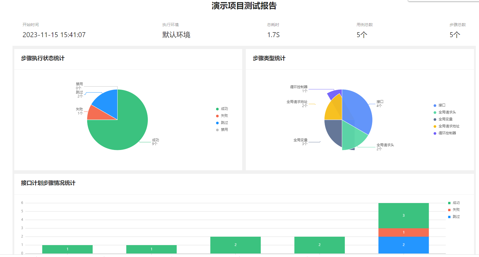
Task: Click the 5个 value under 用例总数
Action: (x=362, y=35)
